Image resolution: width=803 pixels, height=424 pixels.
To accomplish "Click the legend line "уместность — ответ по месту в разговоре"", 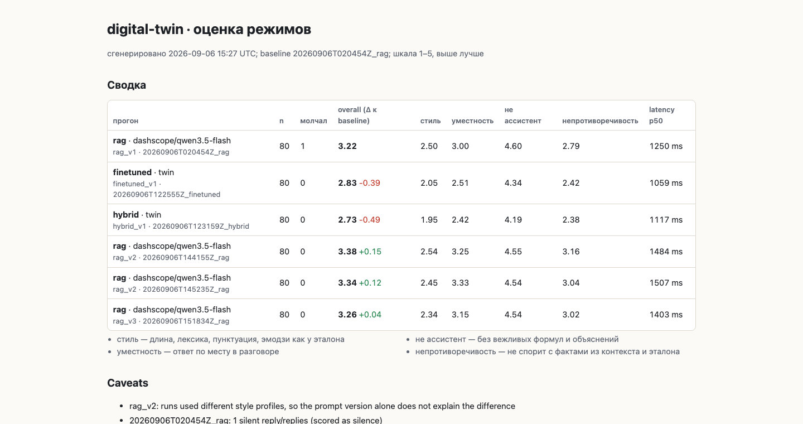I will (198, 351).
